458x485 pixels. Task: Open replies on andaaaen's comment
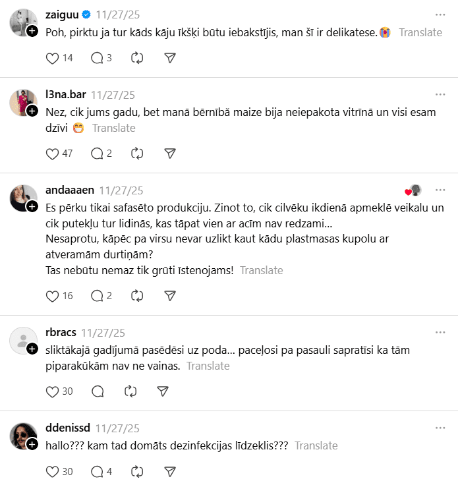(x=97, y=296)
